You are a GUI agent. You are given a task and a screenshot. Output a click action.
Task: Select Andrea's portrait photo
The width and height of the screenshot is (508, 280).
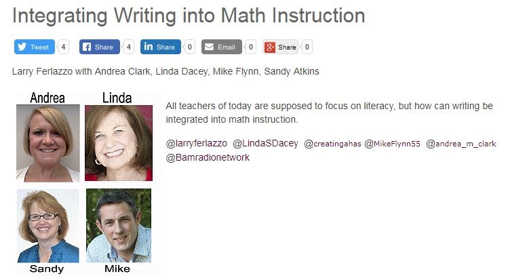pos(48,143)
